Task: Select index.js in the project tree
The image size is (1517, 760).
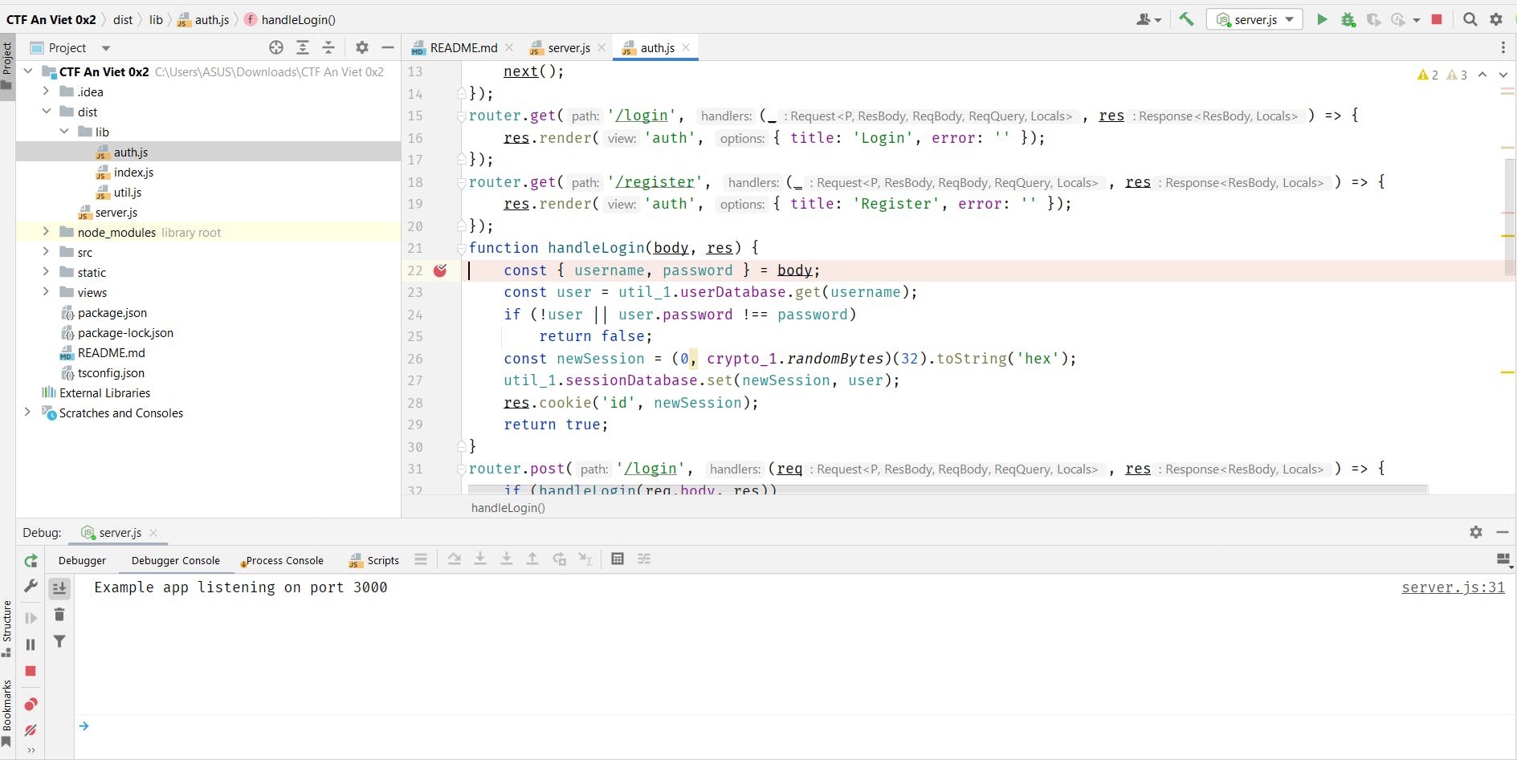Action: tap(133, 172)
